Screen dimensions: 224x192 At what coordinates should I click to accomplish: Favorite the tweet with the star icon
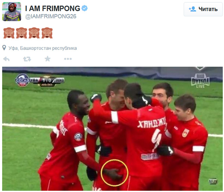click(48, 59)
